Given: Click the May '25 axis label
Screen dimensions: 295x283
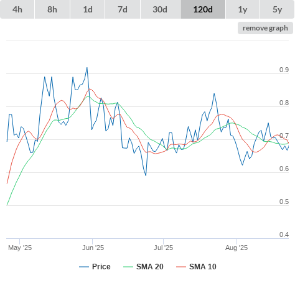Looking at the screenshot, I should coord(20,248).
